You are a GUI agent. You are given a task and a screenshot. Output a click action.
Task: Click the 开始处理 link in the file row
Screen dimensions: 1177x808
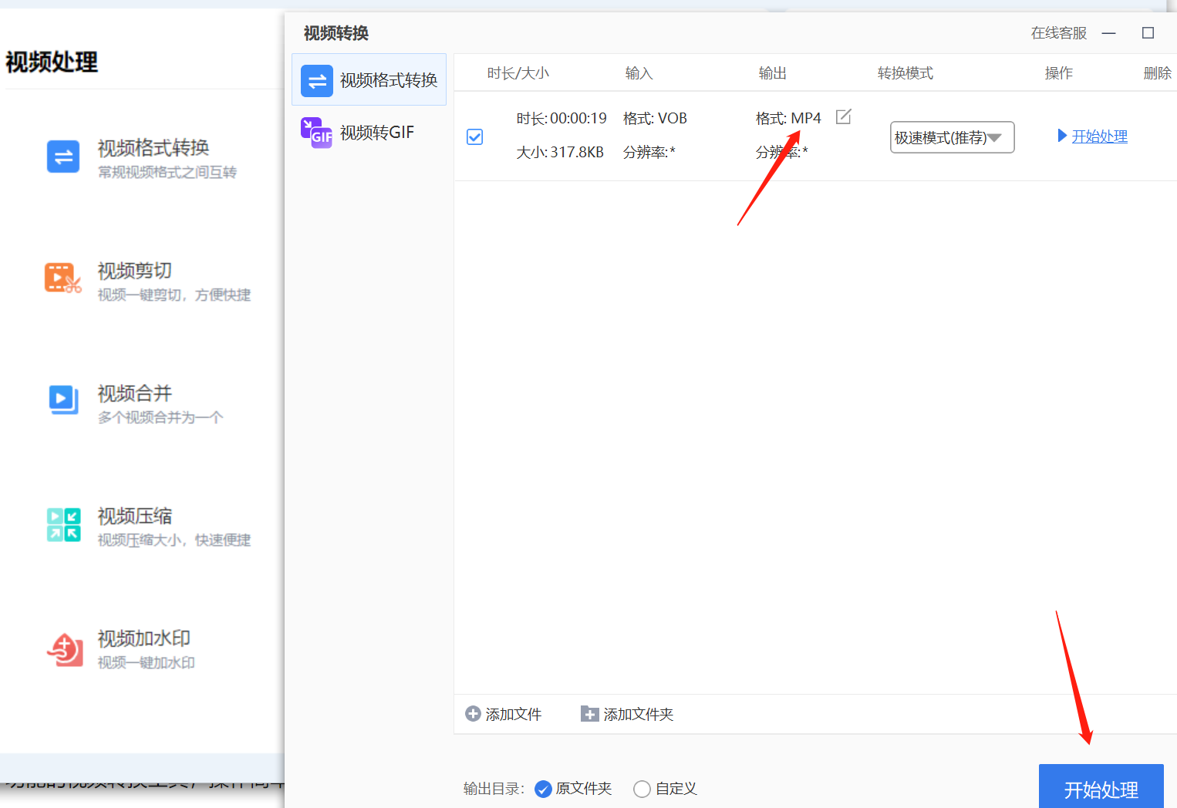[1098, 136]
